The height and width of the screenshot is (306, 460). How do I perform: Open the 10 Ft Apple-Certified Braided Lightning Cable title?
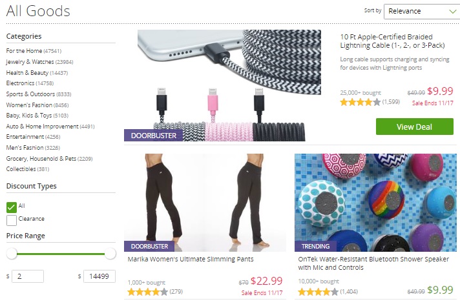(x=392, y=41)
